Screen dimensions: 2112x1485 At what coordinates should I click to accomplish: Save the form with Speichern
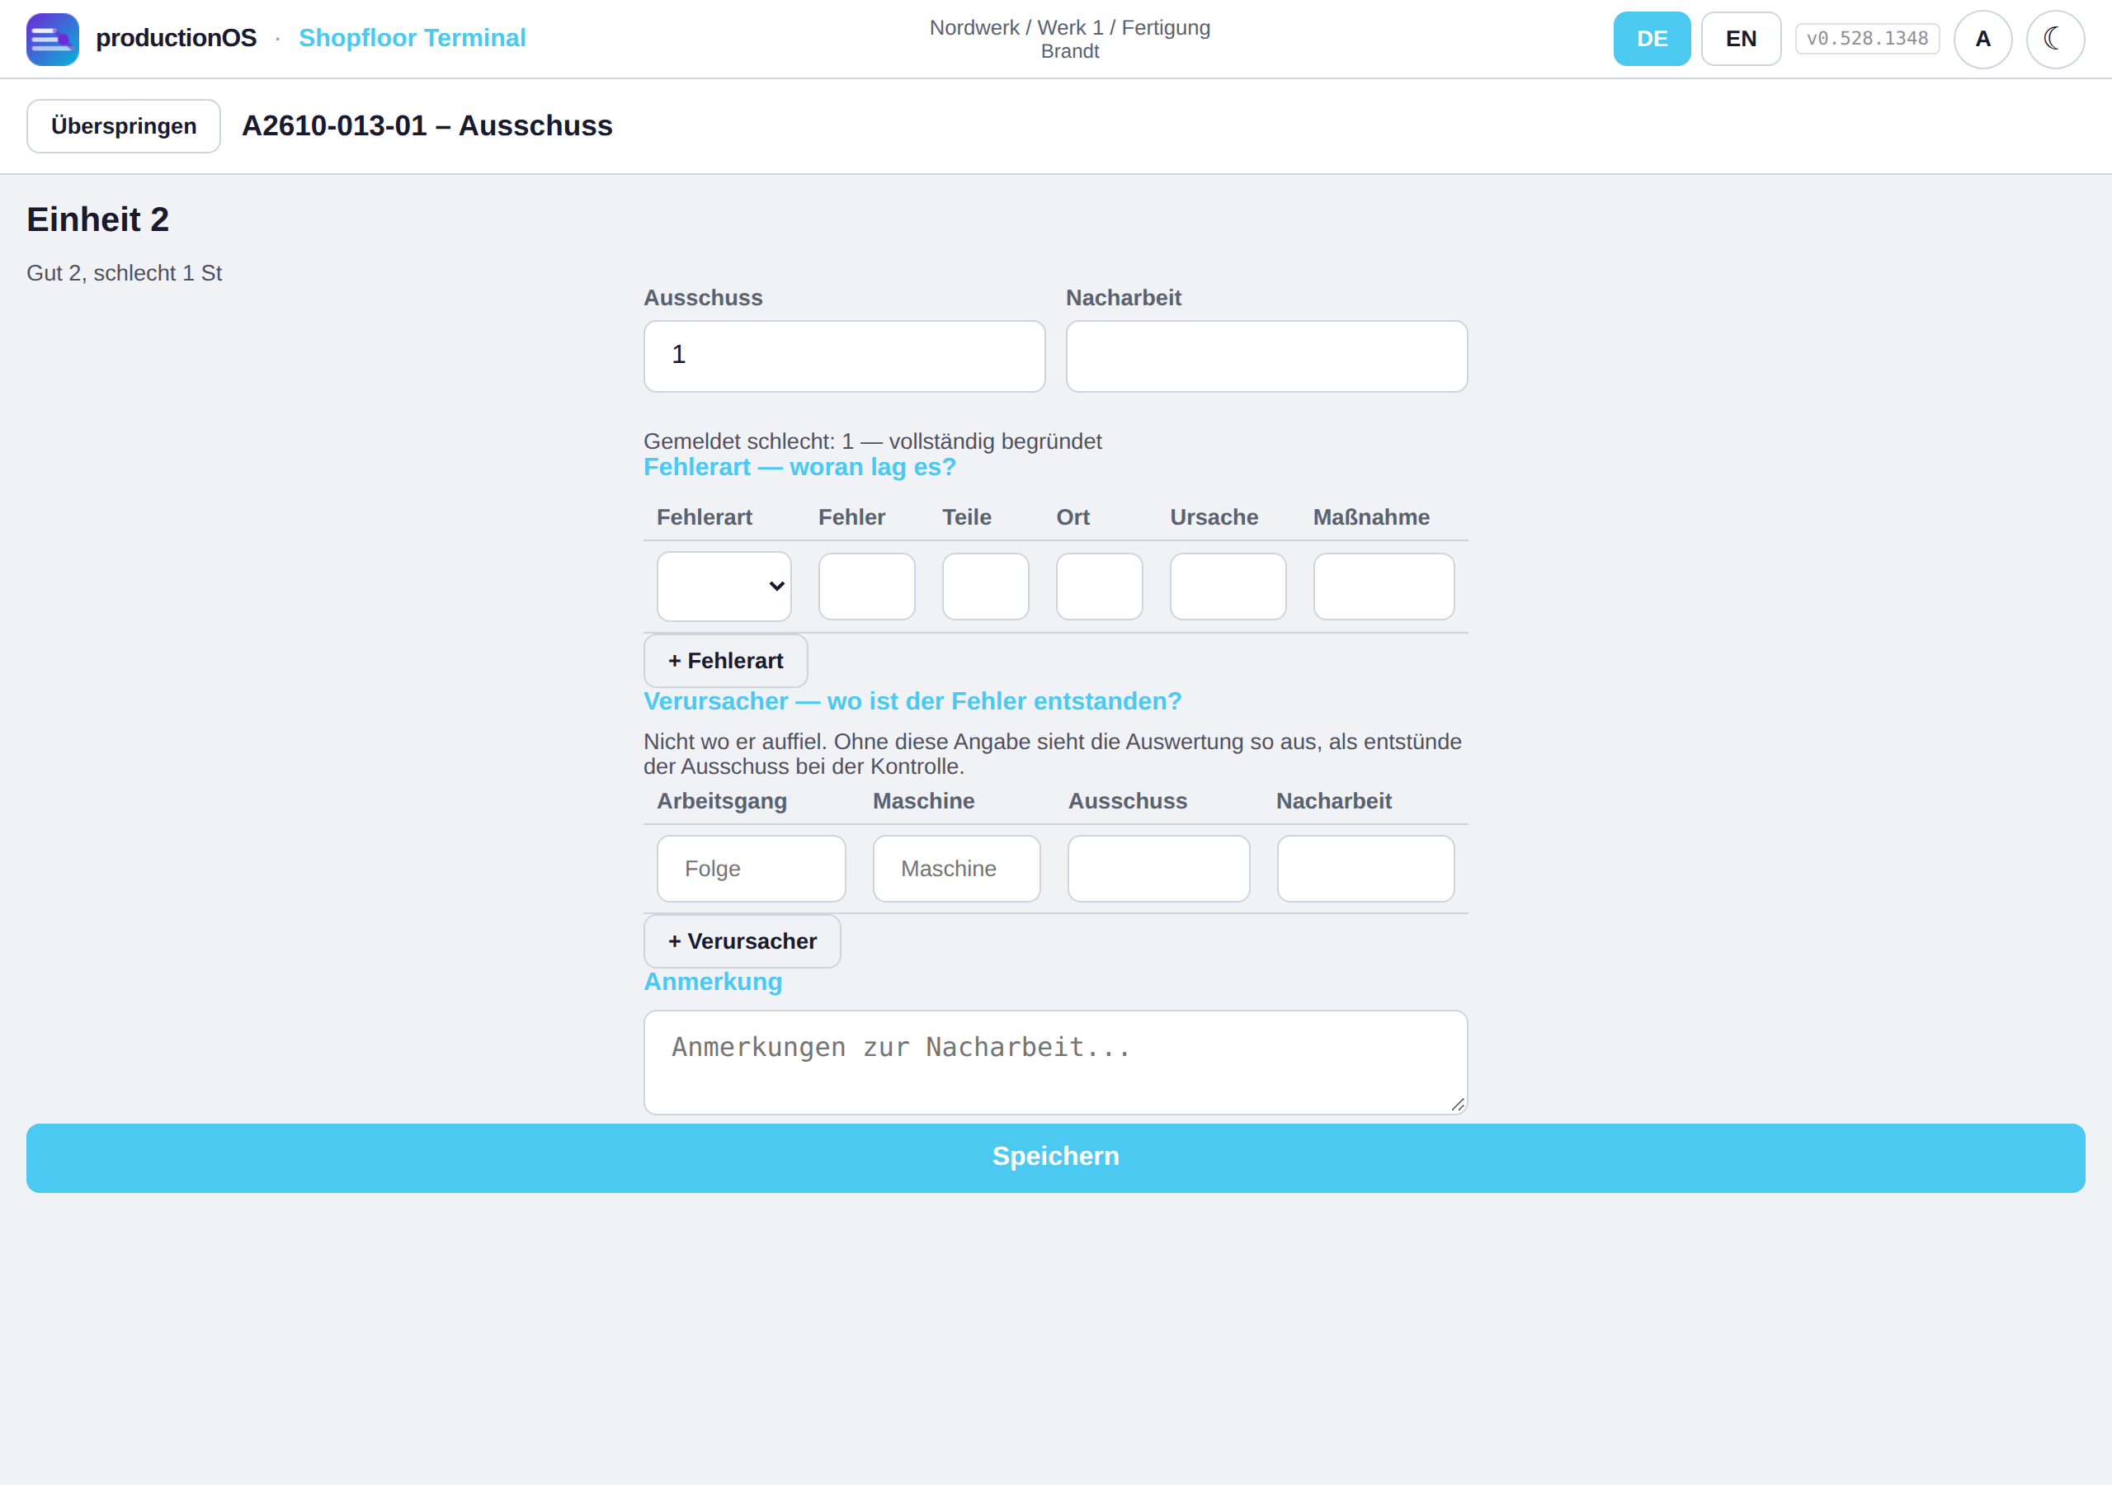[x=1055, y=1157]
